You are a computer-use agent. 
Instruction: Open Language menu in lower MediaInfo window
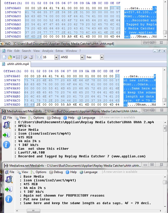click(x=89, y=172)
